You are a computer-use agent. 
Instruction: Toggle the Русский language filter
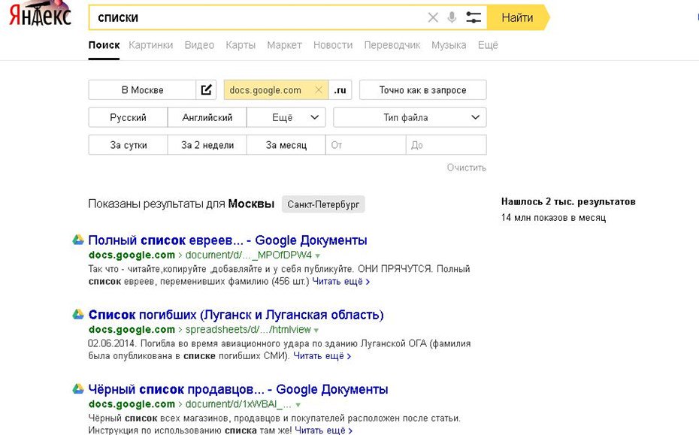coord(128,118)
